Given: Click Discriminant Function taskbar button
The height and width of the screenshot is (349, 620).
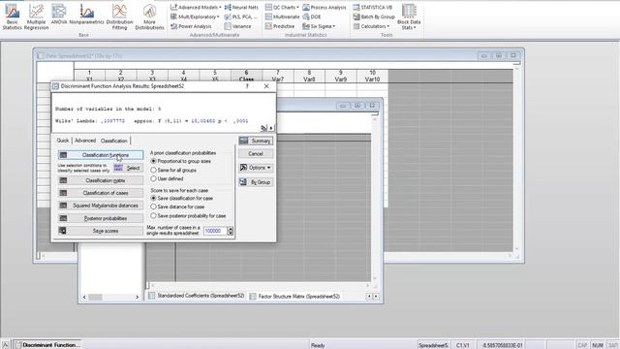Looking at the screenshot, I should 47,345.
